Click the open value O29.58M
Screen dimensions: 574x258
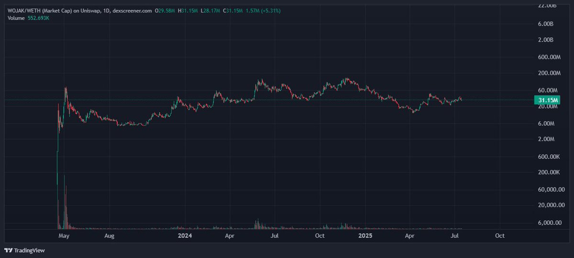[x=166, y=11]
